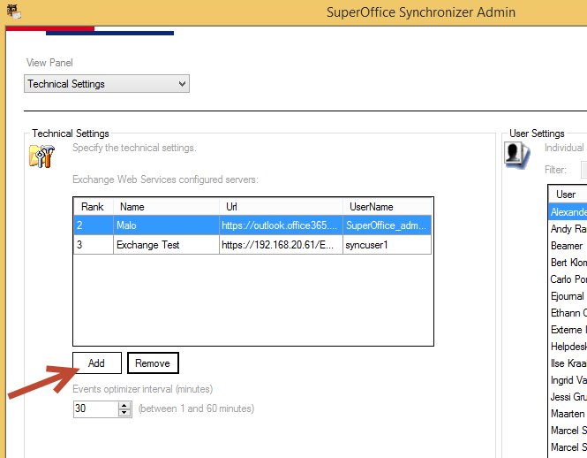
Task: Click the Technical Settings tools folder icon
Action: 42,156
